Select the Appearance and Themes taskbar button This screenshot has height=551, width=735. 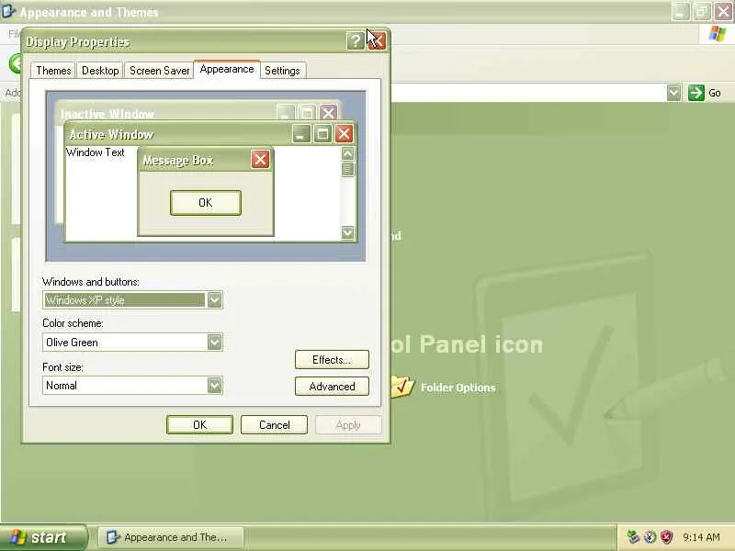171,537
